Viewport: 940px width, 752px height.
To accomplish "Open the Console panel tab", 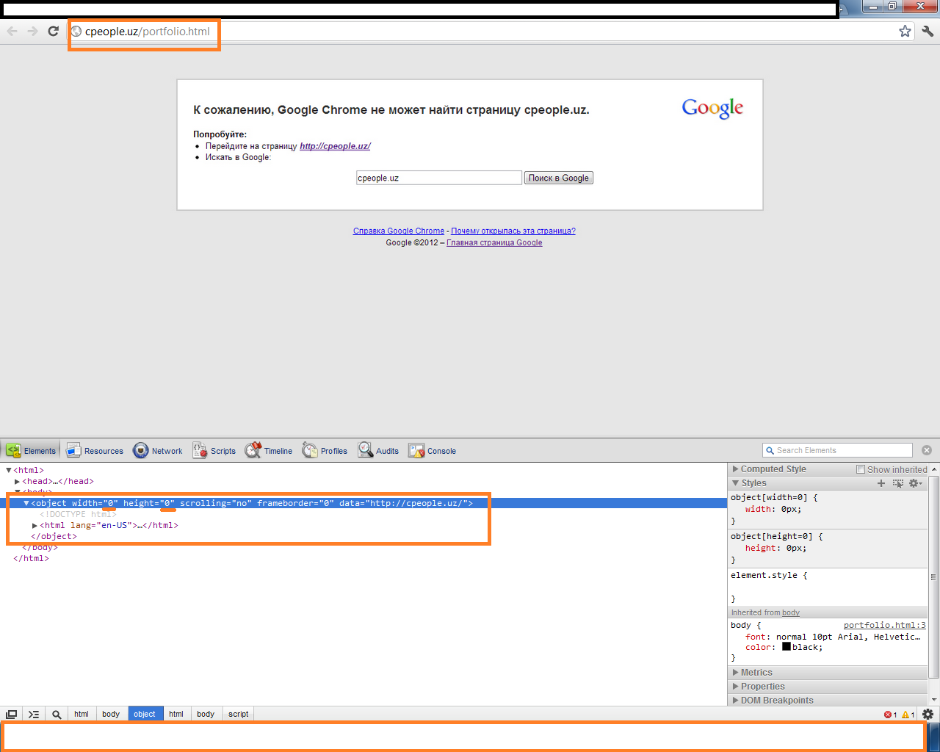I will 433,451.
